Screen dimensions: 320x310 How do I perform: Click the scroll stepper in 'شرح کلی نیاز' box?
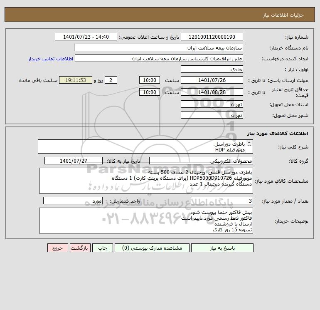tap(249, 144)
